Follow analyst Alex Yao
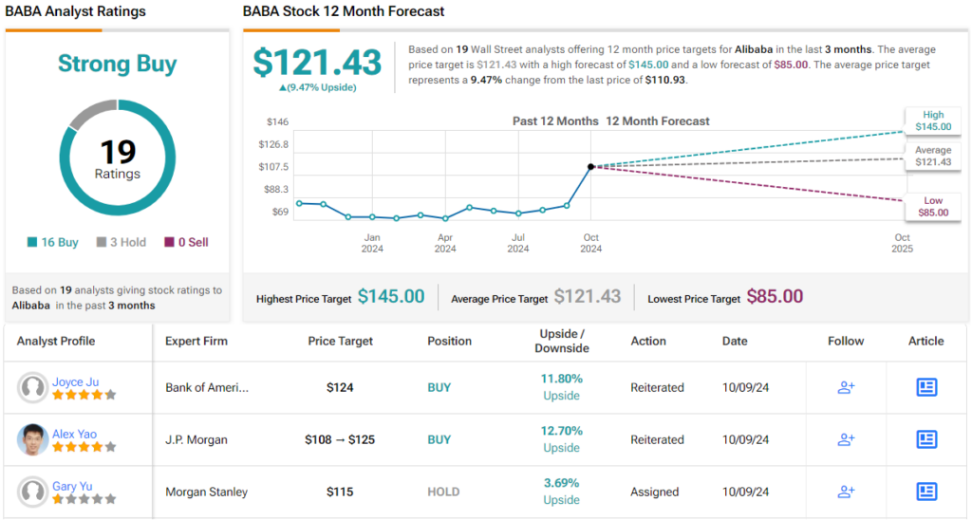 pos(846,439)
